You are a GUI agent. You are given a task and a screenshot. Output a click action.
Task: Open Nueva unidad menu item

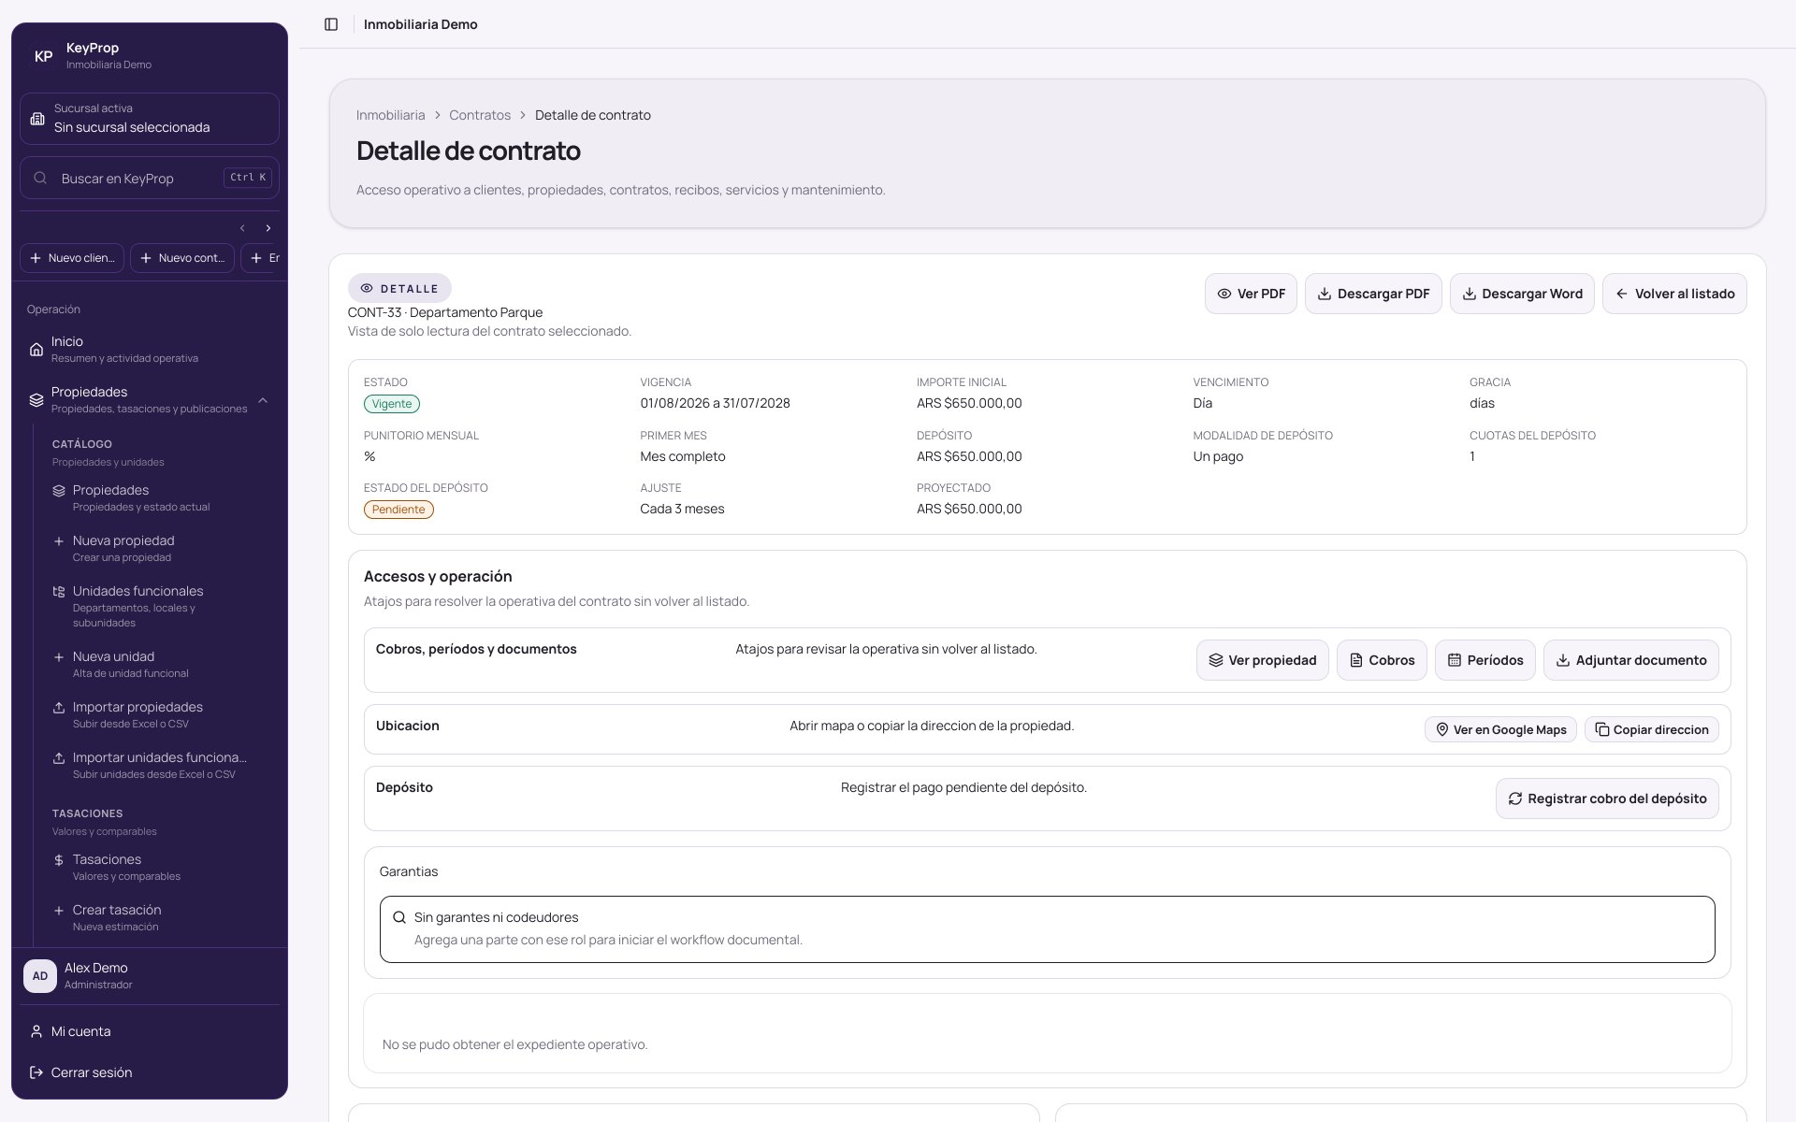[x=157, y=664]
